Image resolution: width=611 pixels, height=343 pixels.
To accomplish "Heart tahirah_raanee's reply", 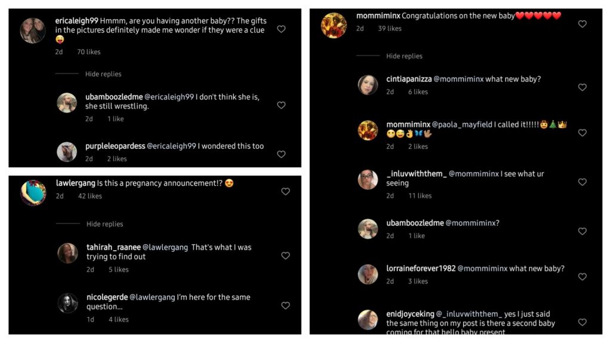I will pyautogui.click(x=285, y=255).
